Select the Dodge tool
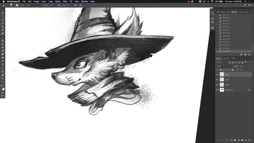 pos(2,58)
